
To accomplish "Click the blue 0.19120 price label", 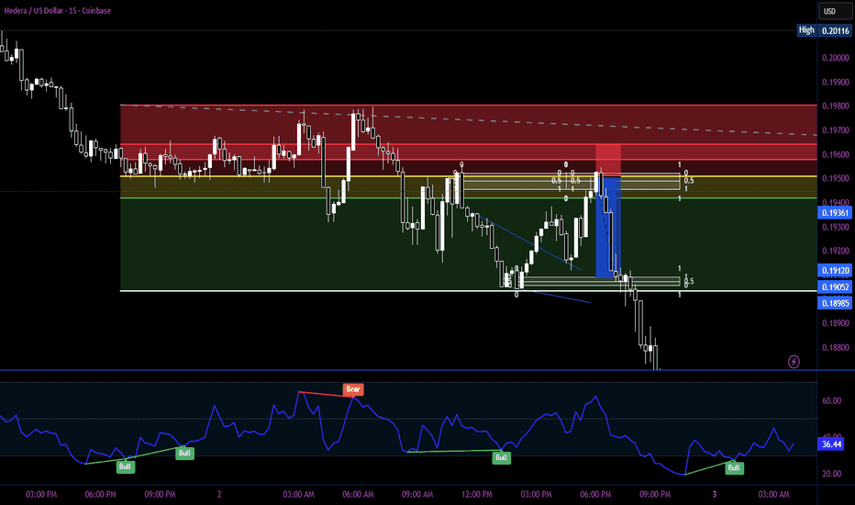I will click(833, 271).
